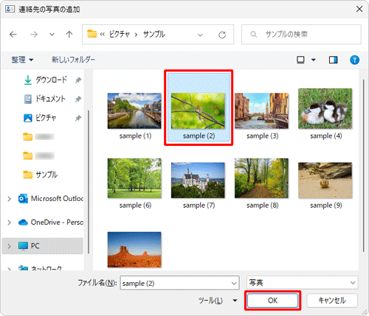369x316 pixels.
Task: Select サンプル in the address path
Action: click(154, 35)
